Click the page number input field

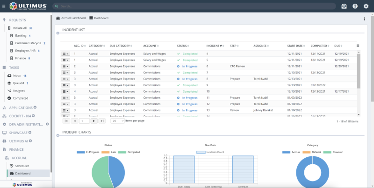coord(84,121)
